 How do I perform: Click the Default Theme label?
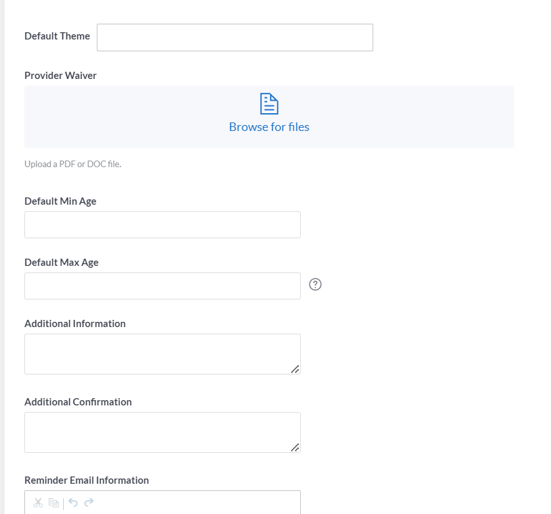coord(57,36)
